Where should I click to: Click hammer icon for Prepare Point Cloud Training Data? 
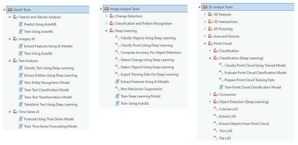click(x=221, y=80)
